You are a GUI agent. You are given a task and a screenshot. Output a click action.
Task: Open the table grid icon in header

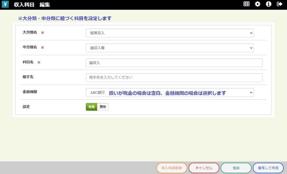[246, 4]
